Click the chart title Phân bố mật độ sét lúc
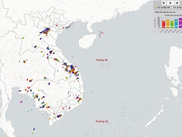This screenshot has width=182, height=137. (x=166, y=12)
